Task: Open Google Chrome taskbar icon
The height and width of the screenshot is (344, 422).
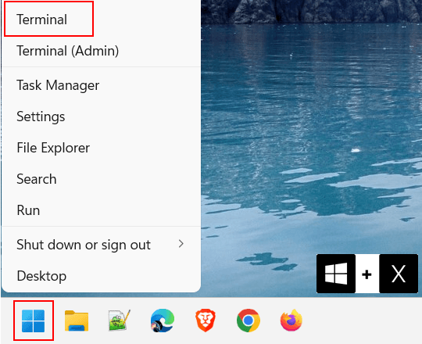Action: (249, 321)
